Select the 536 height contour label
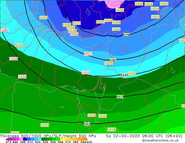The width and height of the screenshot is (185, 143). (113, 60)
